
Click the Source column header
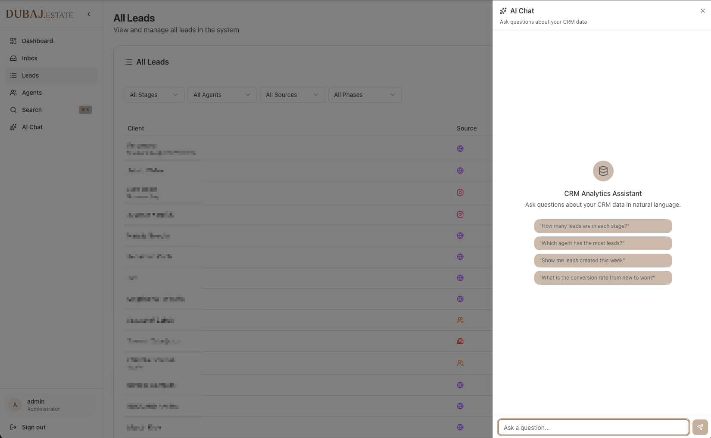click(467, 128)
